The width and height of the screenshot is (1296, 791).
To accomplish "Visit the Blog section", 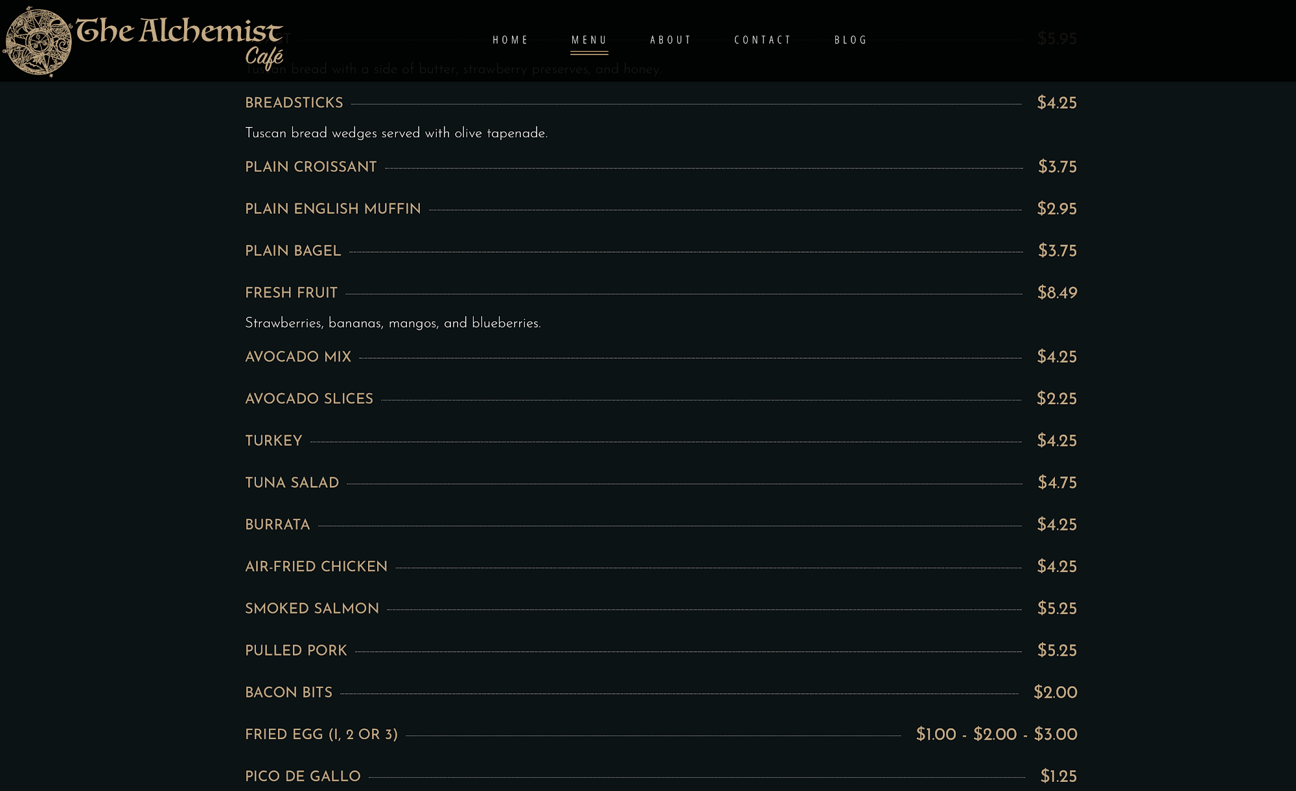I will click(x=851, y=40).
